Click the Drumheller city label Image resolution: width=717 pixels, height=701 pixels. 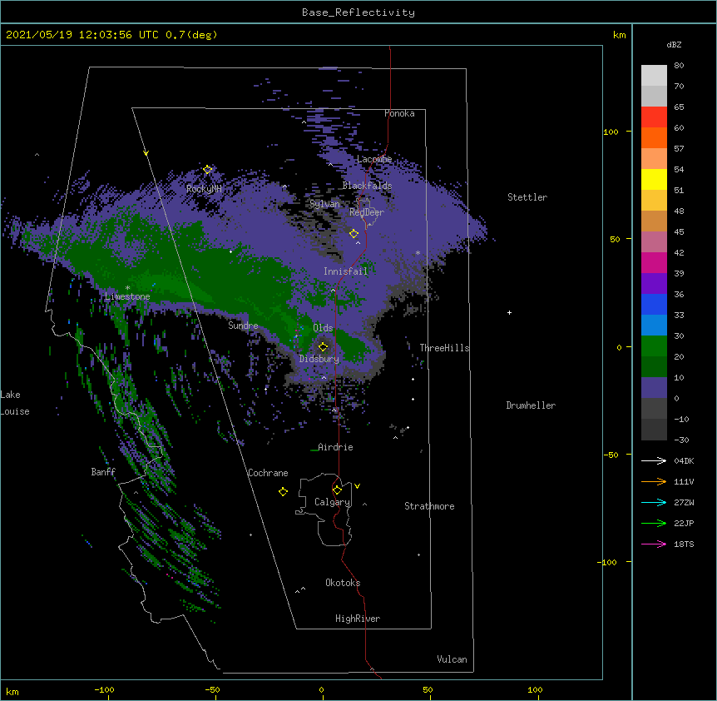(531, 405)
